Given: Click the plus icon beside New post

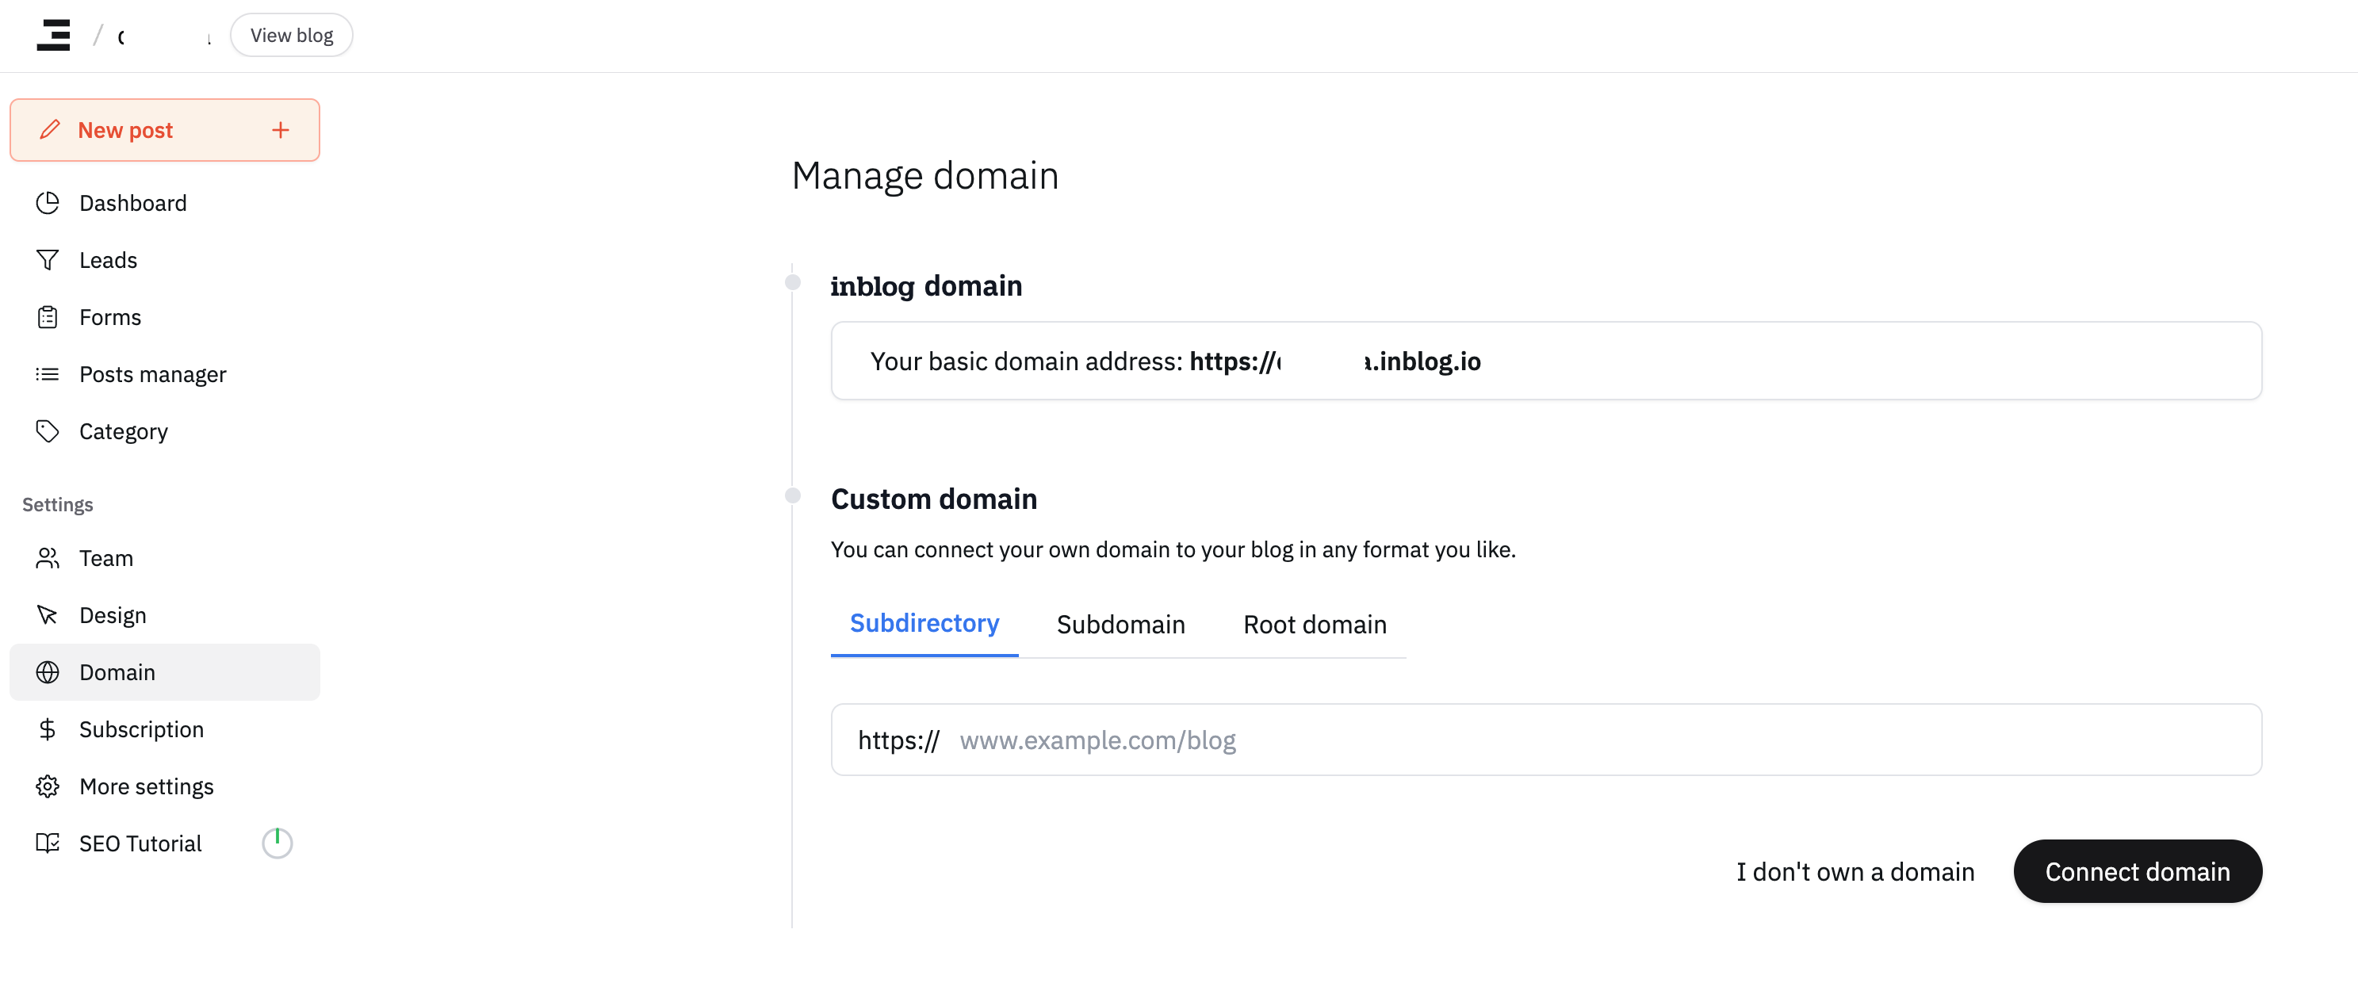Looking at the screenshot, I should point(280,130).
